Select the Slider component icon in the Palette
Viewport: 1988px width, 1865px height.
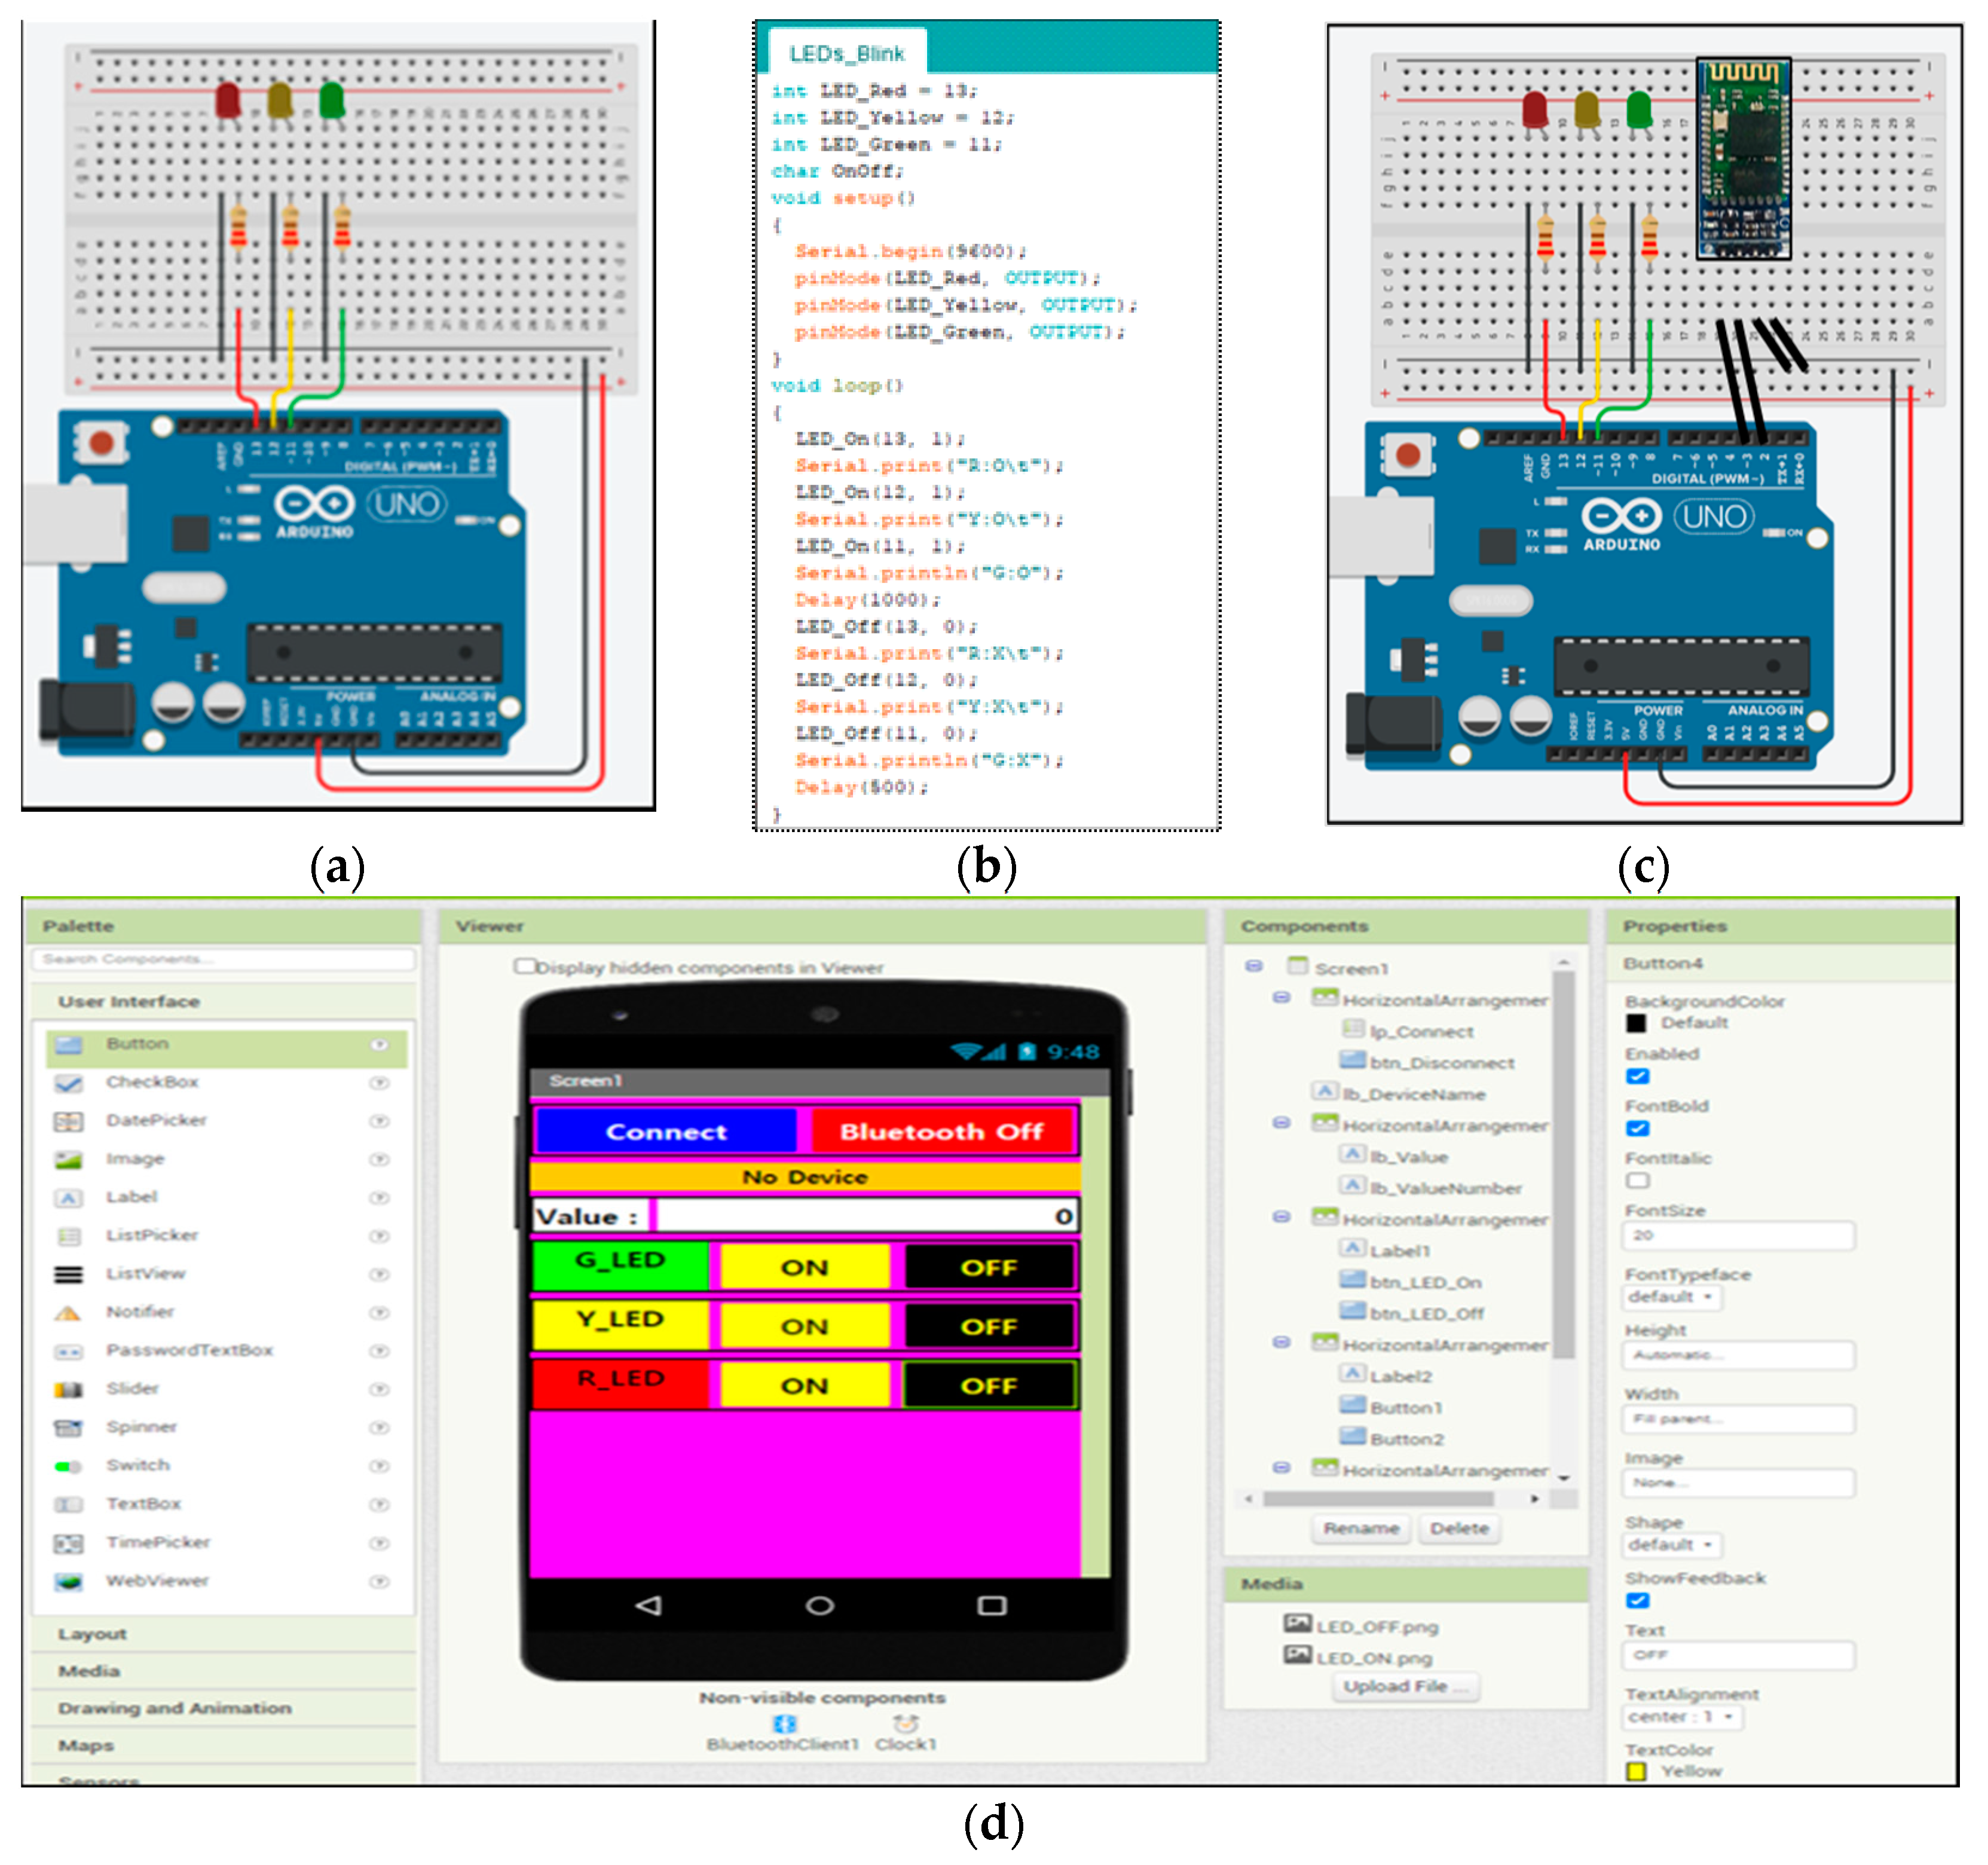68,1389
